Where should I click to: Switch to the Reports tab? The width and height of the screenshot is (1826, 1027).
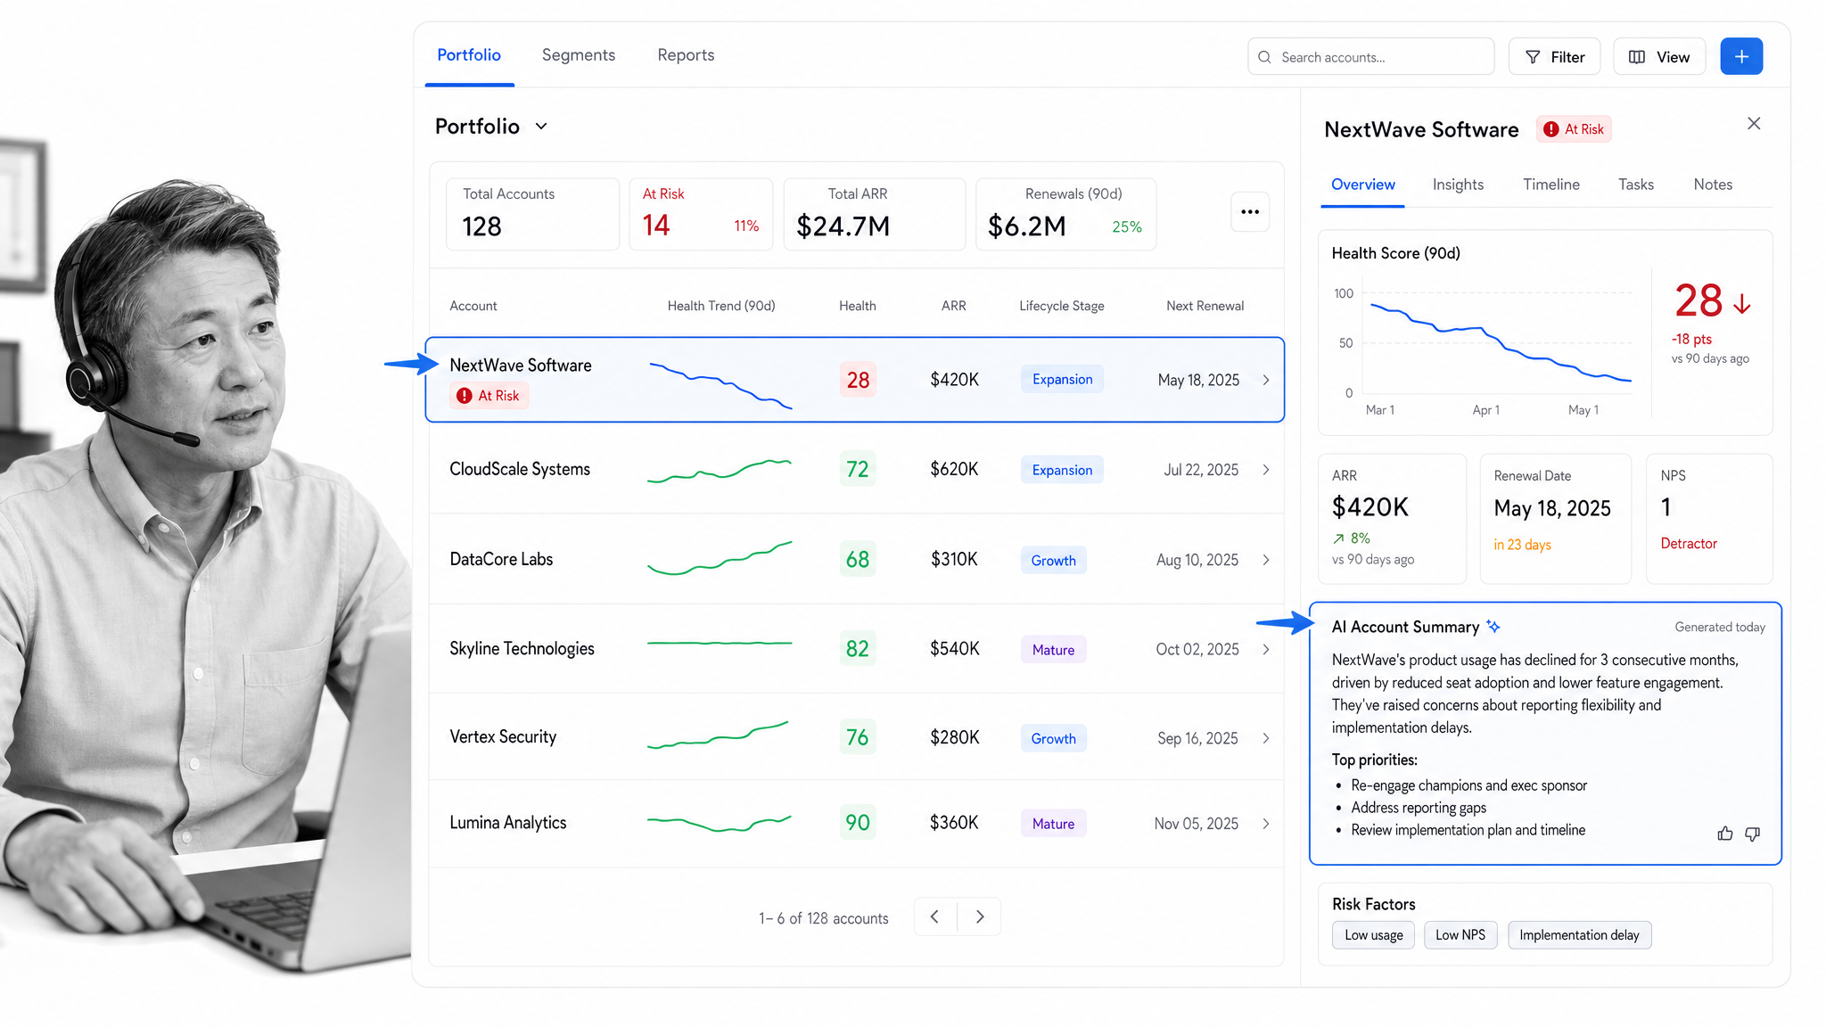686,55
